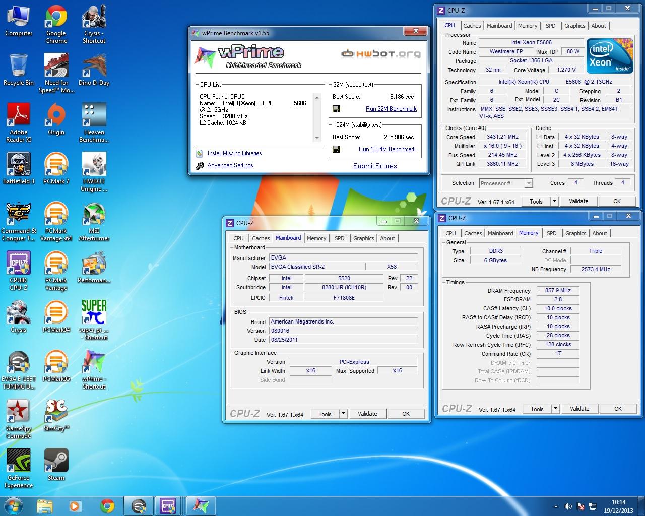Click the DRAM Frequency 857.9 MHz value
This screenshot has height=516, width=645.
click(558, 290)
